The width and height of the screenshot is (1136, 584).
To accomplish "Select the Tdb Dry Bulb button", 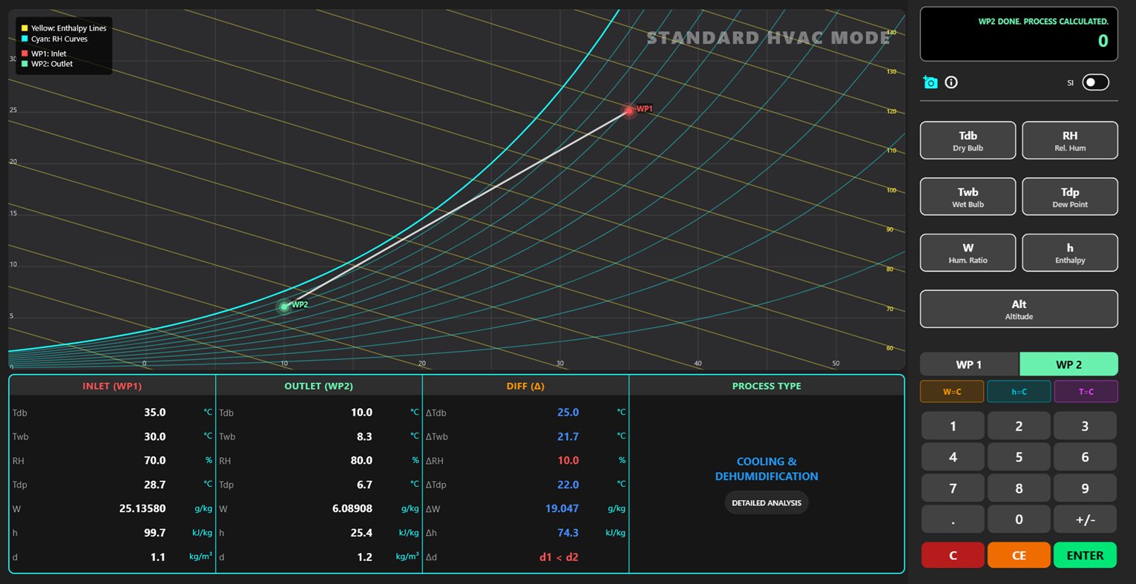I will [968, 140].
